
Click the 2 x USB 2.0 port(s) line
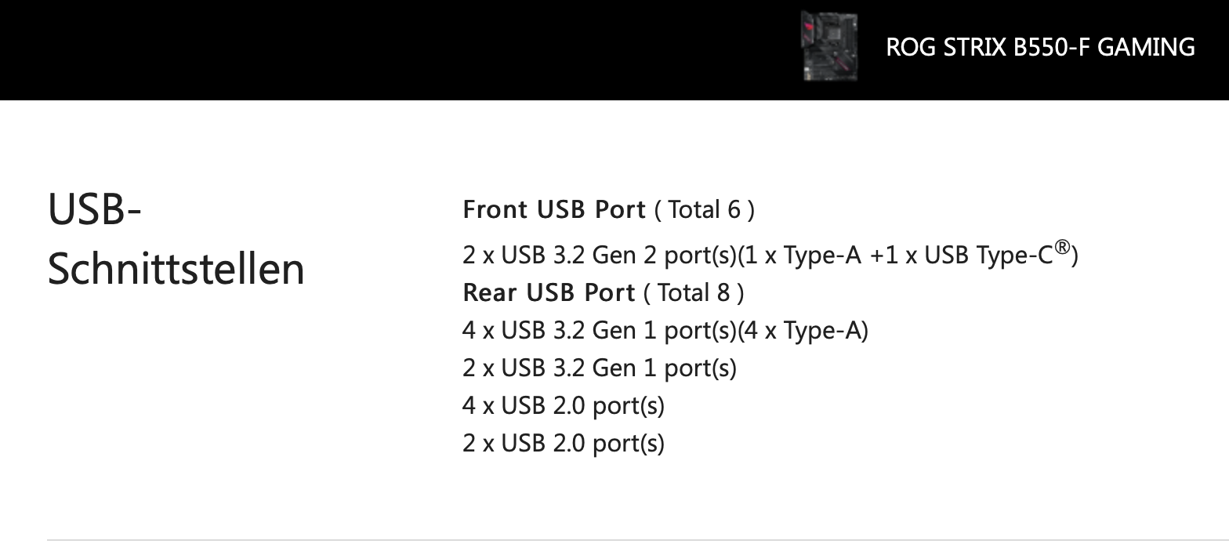tap(564, 443)
